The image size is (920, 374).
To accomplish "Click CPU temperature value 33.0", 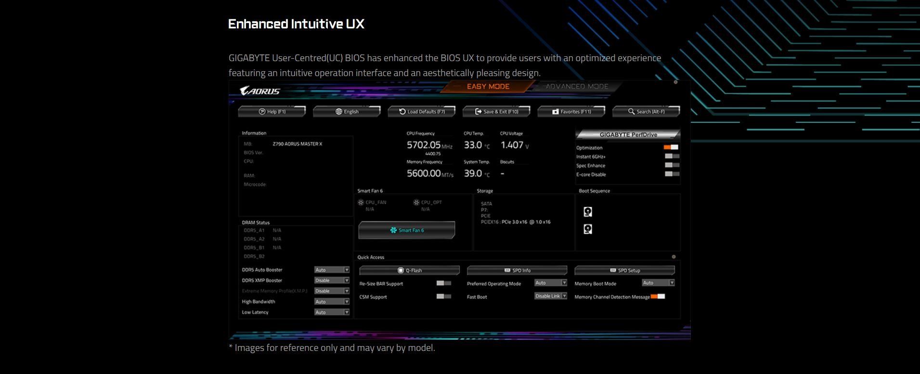I will [x=473, y=145].
